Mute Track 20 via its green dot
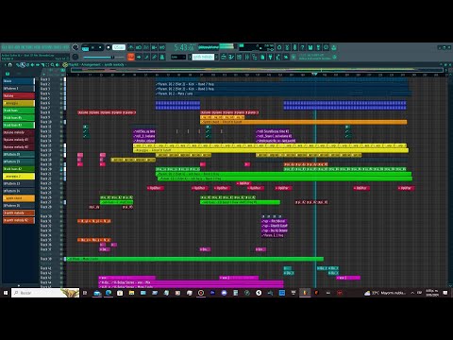 (61, 169)
